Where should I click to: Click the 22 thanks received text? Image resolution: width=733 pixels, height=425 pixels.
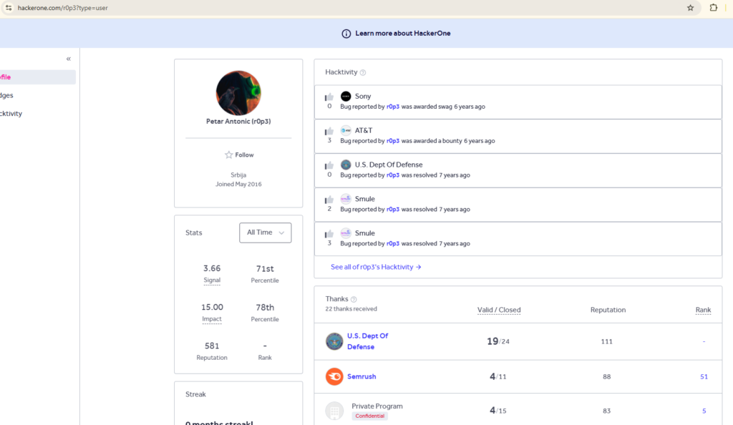coord(351,308)
